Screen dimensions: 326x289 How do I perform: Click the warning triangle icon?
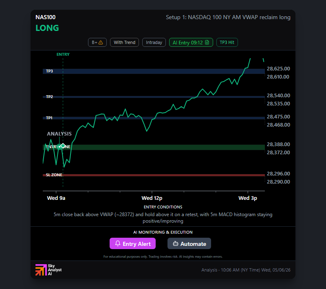pyautogui.click(x=101, y=42)
